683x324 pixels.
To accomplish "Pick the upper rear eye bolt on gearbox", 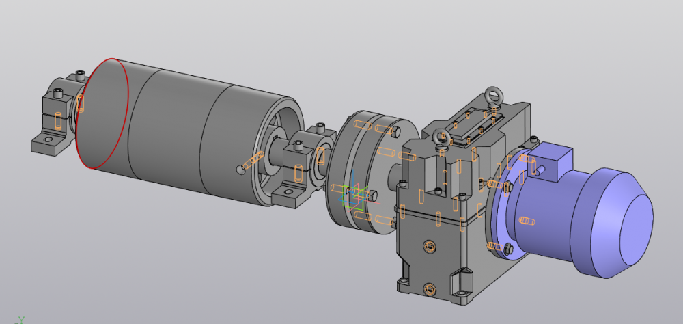I will (x=492, y=98).
